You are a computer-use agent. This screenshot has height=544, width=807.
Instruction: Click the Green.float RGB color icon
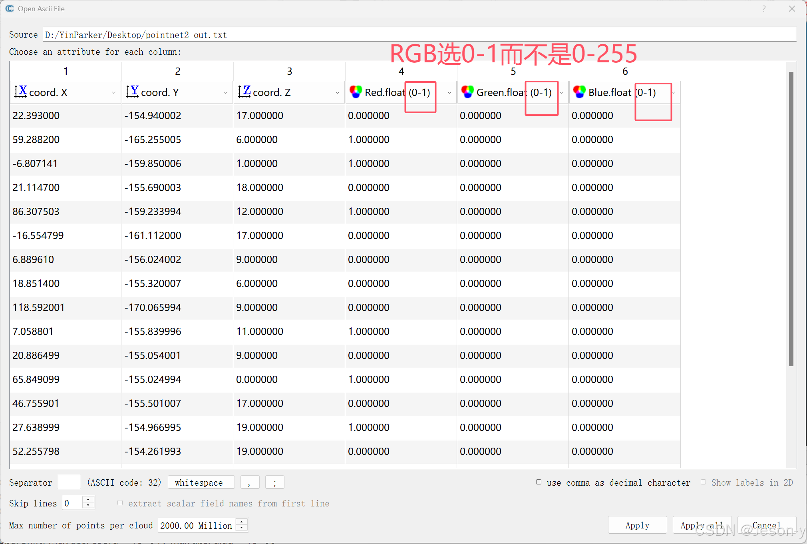pyautogui.click(x=467, y=92)
